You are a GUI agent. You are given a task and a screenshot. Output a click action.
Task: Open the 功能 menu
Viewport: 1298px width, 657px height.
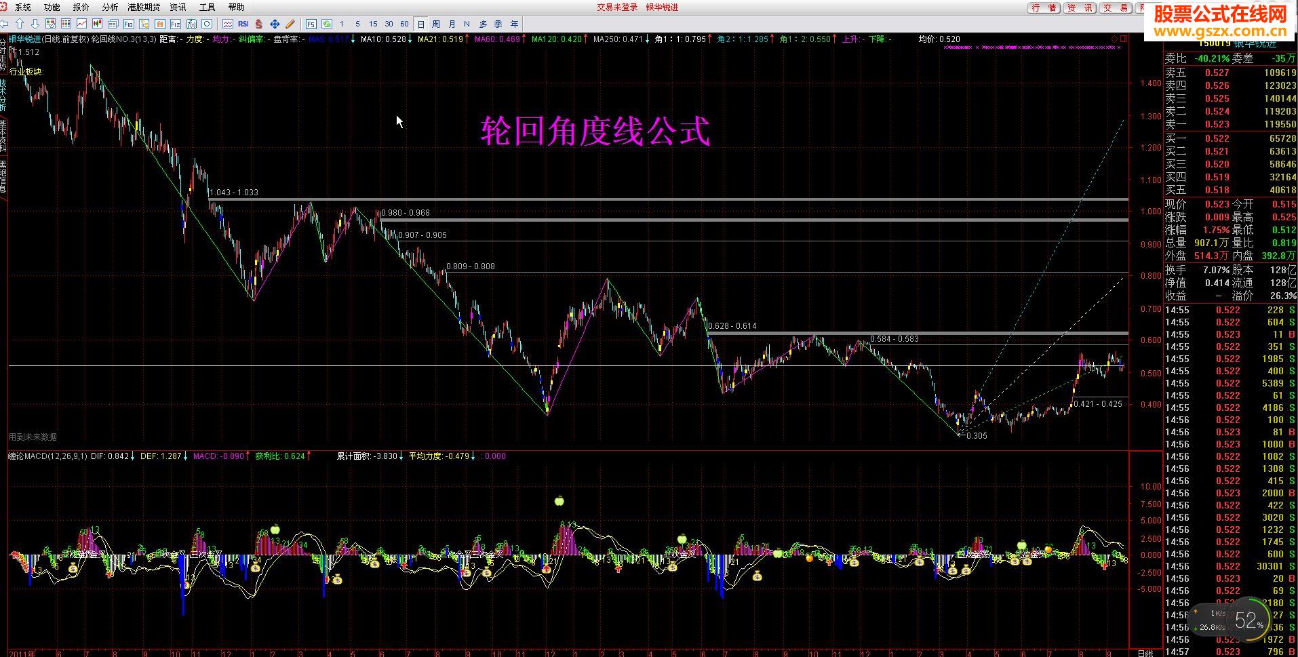(52, 7)
